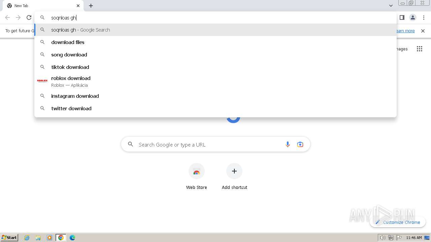The image size is (431, 242).
Task: Open the Action Center flag icon
Action: pos(399,238)
